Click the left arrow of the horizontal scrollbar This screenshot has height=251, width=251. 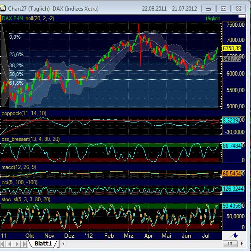pyautogui.click(x=63, y=244)
